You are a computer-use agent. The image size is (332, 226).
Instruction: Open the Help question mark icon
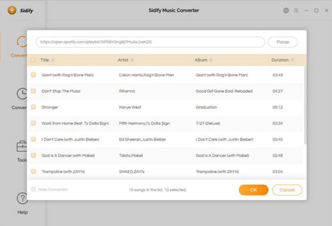point(22,199)
